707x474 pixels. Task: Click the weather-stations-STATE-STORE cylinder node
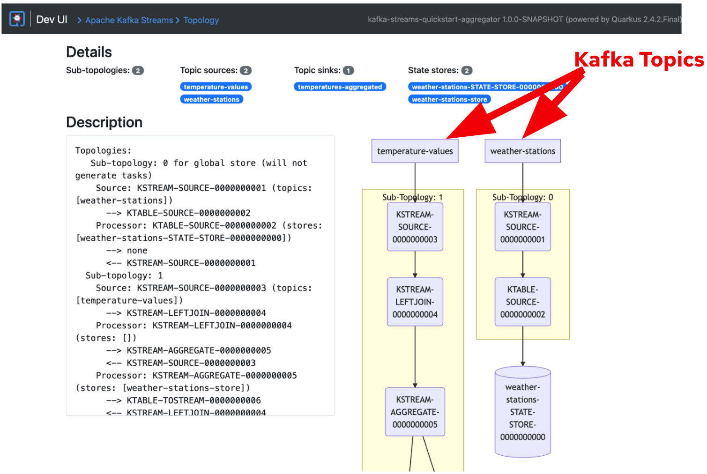522,412
